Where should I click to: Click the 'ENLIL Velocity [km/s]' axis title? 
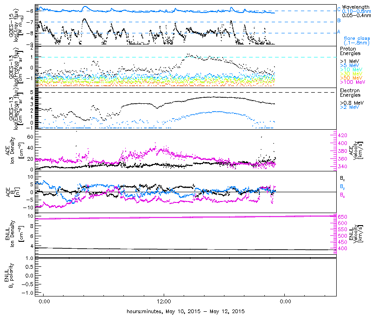(356, 233)
